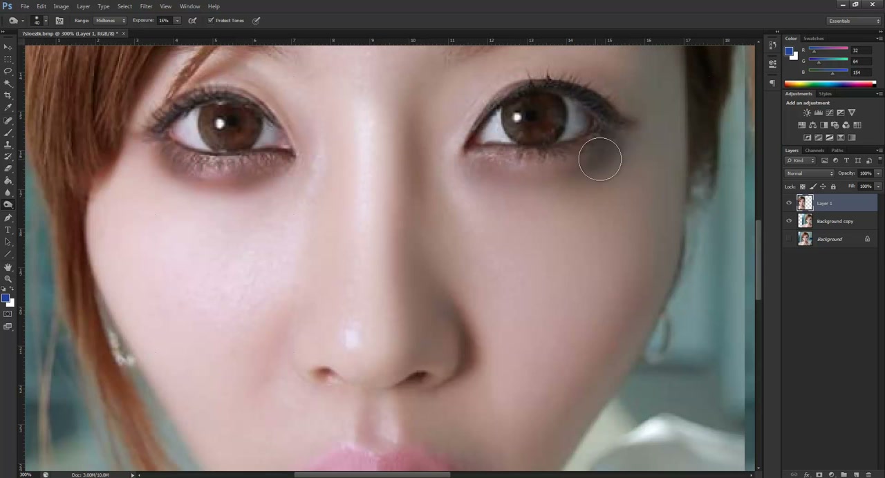The image size is (885, 478).
Task: Open the Fill slider dropdown
Action: [878, 187]
